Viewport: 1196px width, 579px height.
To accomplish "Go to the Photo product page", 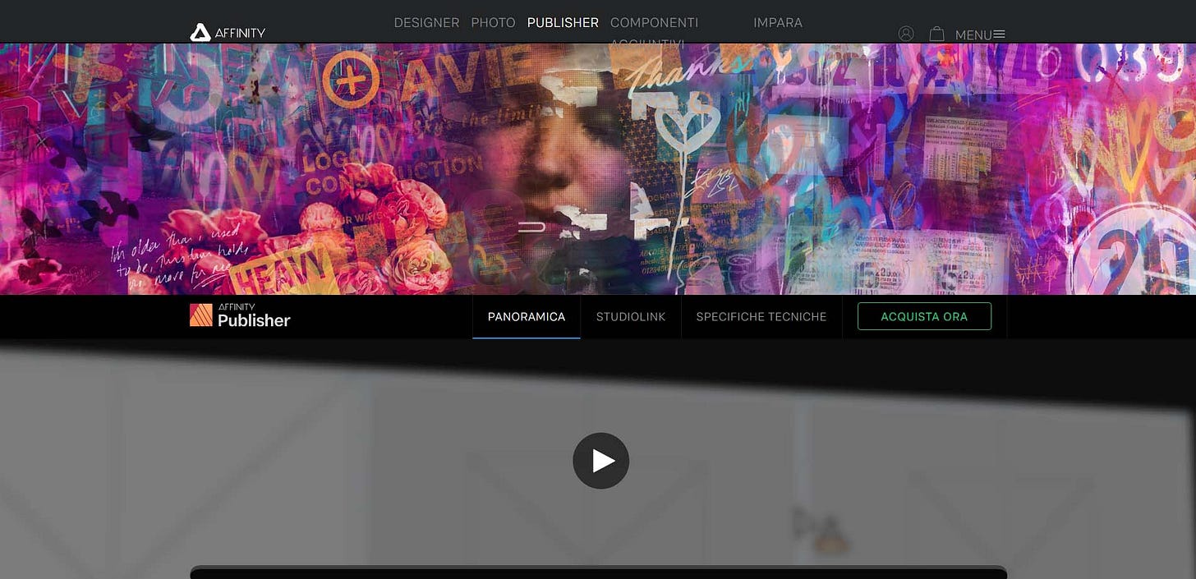I will tap(493, 23).
